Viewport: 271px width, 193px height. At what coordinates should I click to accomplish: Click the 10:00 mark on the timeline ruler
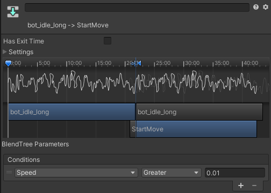pos(75,63)
